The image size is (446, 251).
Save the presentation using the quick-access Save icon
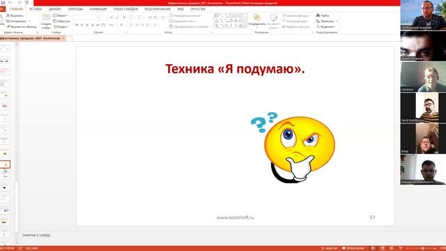tap(3, 3)
